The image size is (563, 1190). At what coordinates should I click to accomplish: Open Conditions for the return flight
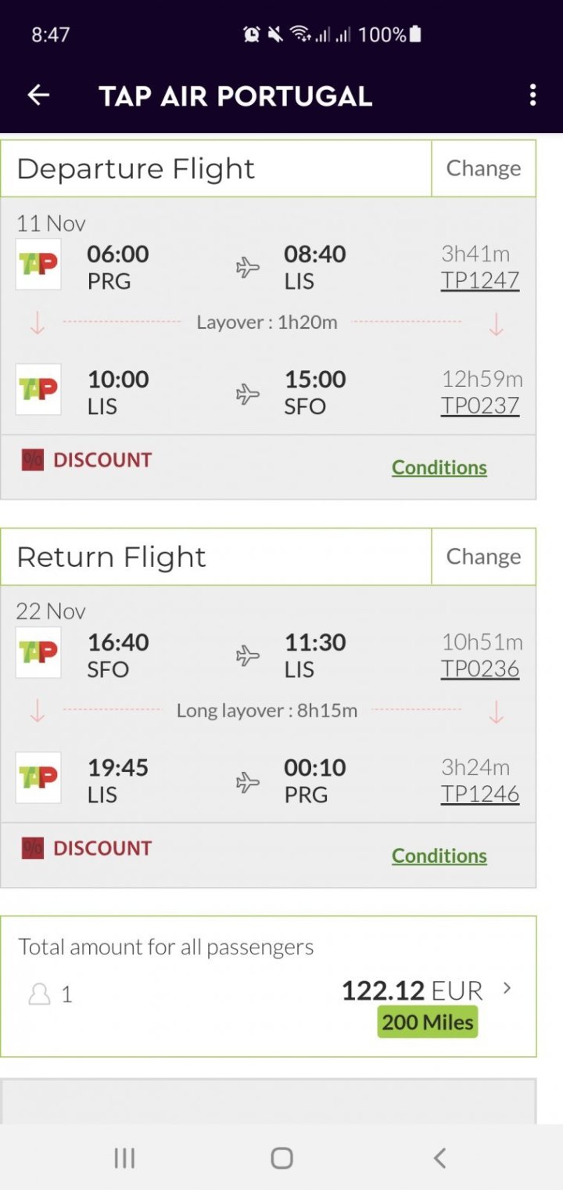coord(439,856)
